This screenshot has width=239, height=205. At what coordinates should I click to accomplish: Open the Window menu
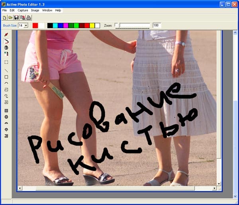47,10
